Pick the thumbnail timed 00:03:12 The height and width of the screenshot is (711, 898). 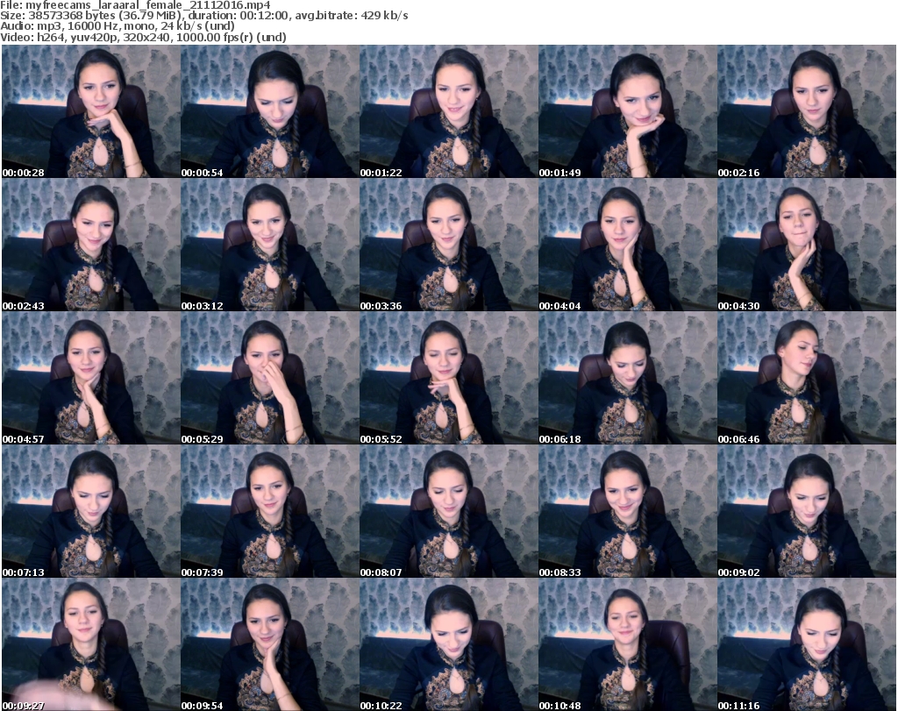coord(270,245)
